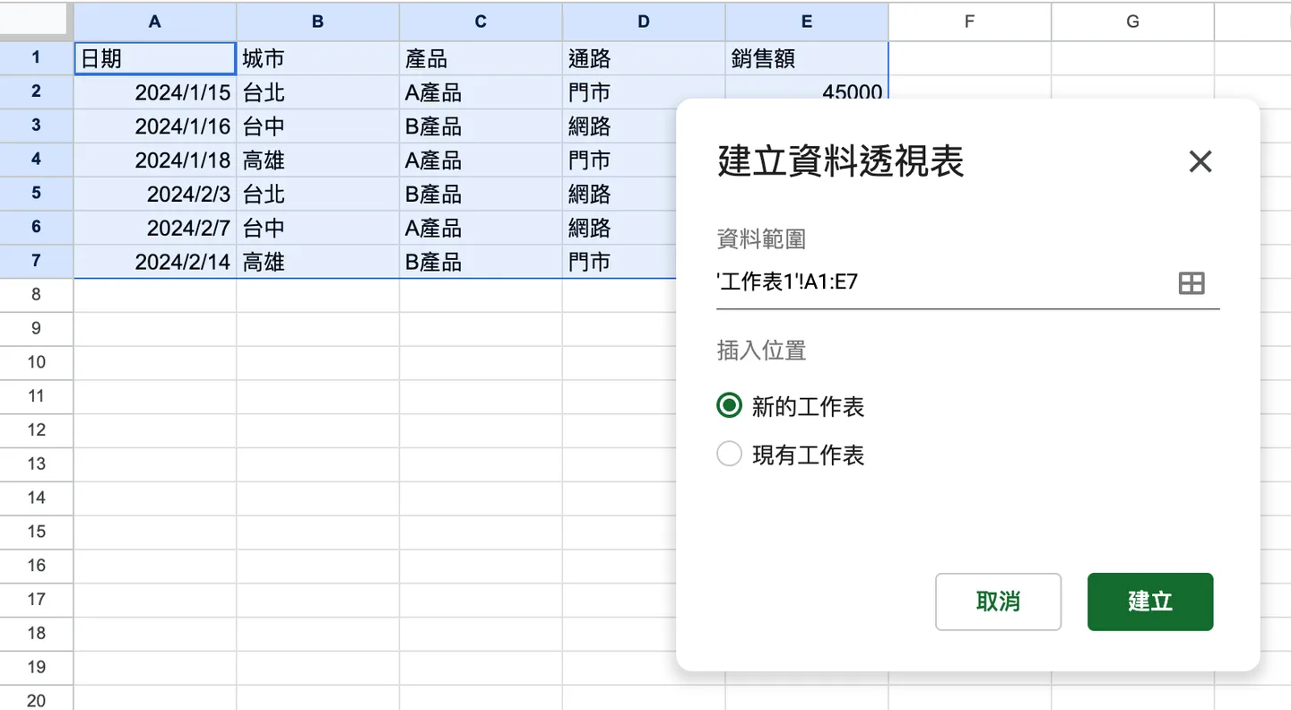1291x710 pixels.
Task: Click the 銷售額 header cell
Action: click(807, 58)
